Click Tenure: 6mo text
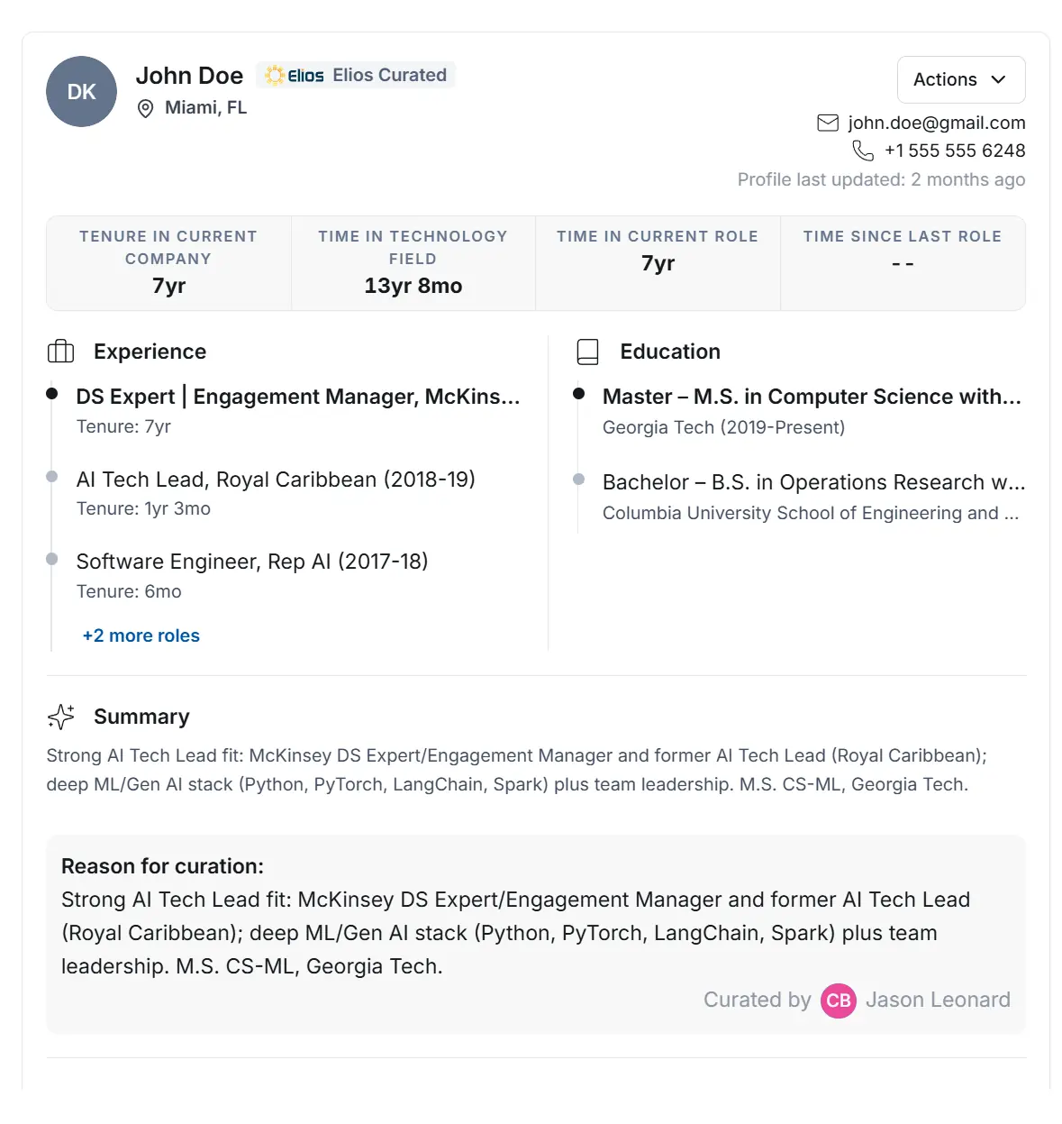 click(129, 591)
